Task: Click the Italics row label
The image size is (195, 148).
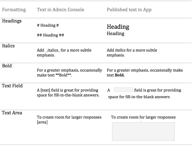Action: (x=8, y=46)
